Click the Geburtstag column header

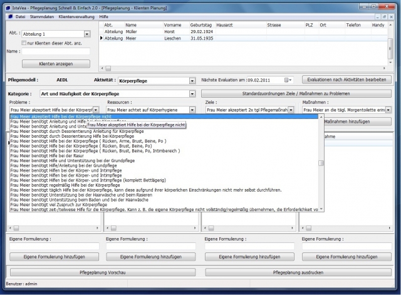(202, 25)
